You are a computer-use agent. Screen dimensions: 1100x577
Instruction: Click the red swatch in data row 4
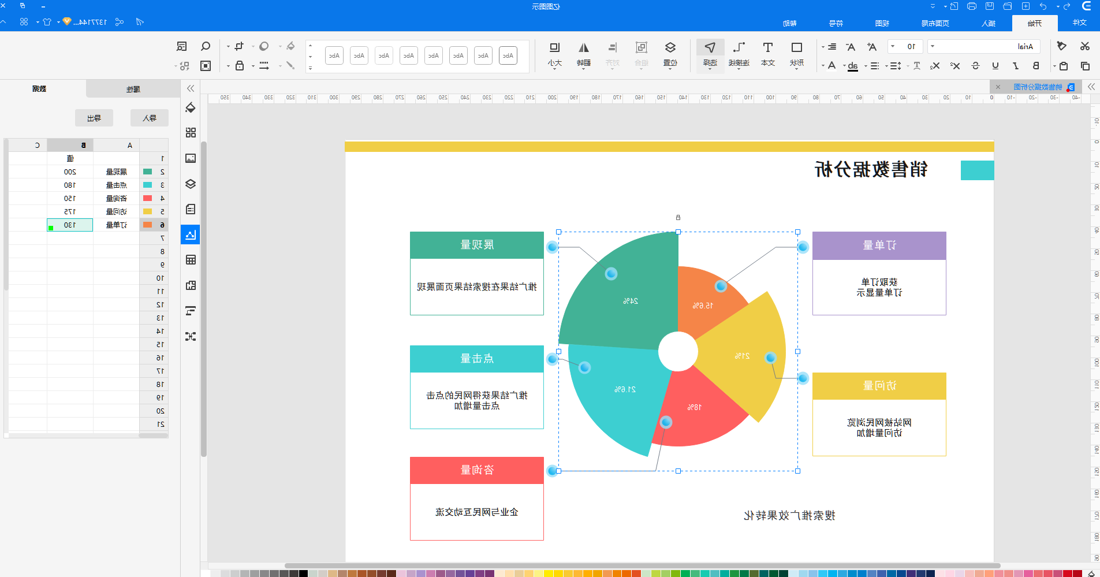pyautogui.click(x=147, y=198)
